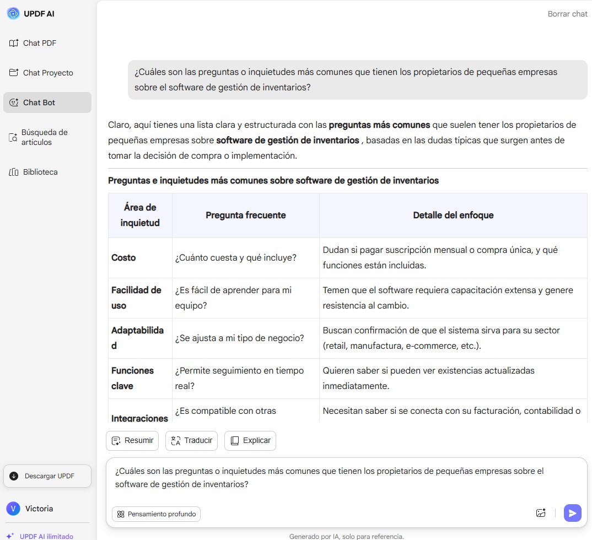Click '¿Cuánto cuesta y qué incluye?' cell
The image size is (592, 540).
pos(246,258)
